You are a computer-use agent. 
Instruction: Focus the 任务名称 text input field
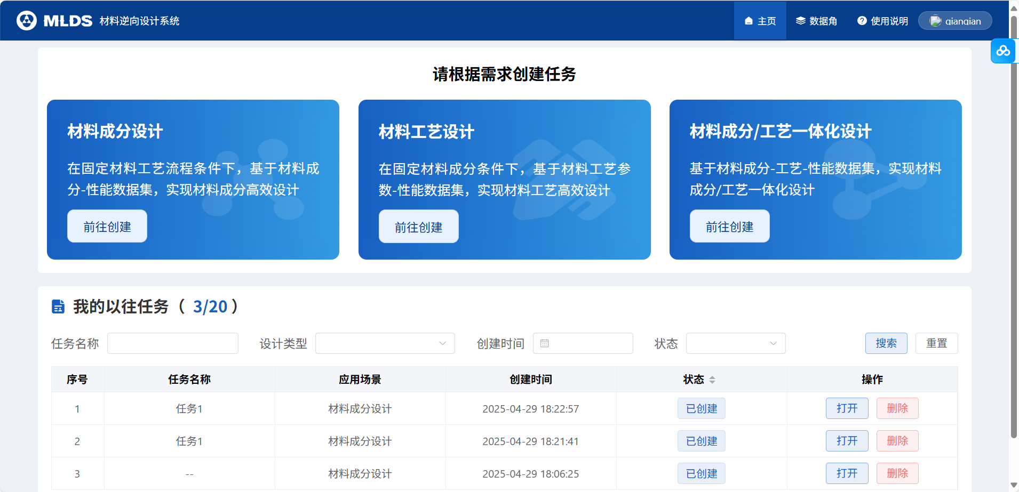tap(173, 344)
